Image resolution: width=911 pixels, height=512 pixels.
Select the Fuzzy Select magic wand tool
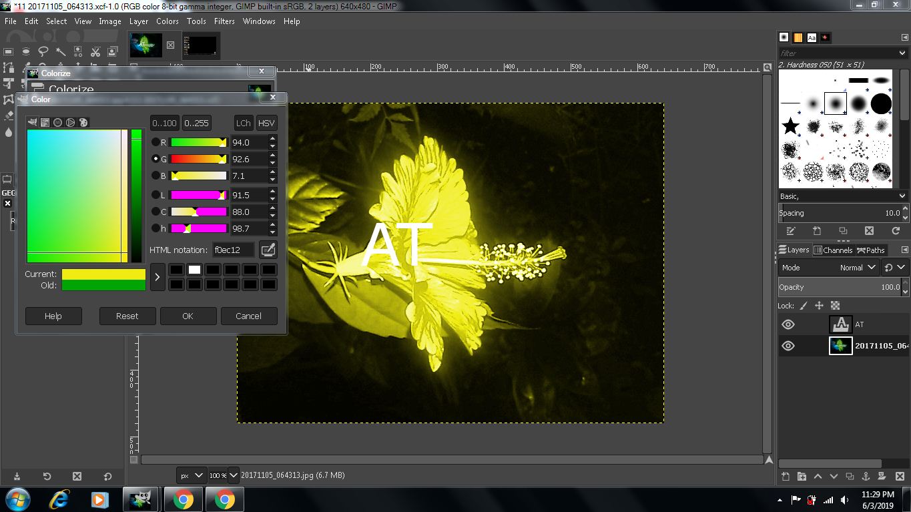tap(62, 51)
